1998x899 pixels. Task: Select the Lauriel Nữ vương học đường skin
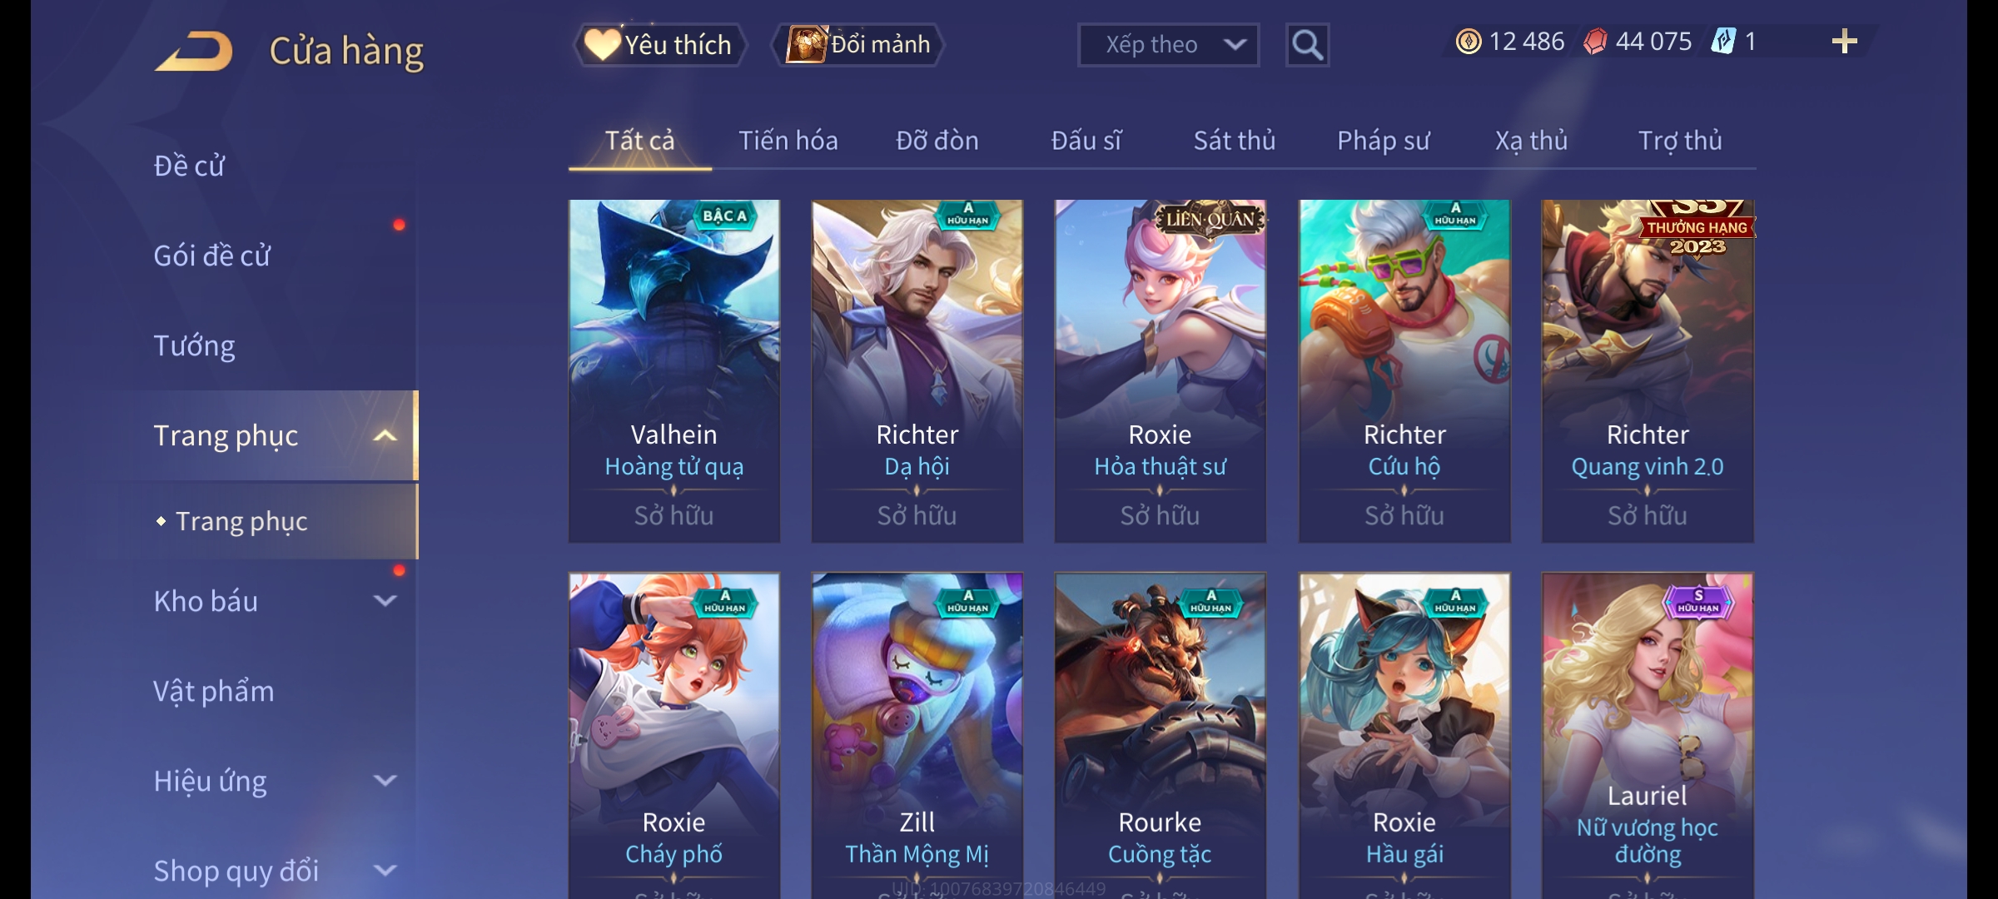pyautogui.click(x=1648, y=736)
